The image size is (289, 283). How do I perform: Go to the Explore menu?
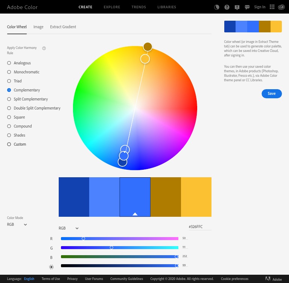tap(112, 7)
